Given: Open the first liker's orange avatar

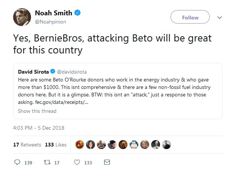Looking at the screenshot, I should coord(80,145).
